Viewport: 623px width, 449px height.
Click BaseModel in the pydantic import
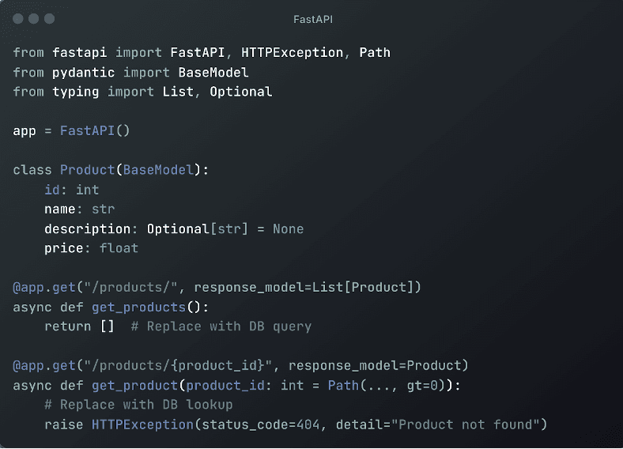[x=213, y=72]
